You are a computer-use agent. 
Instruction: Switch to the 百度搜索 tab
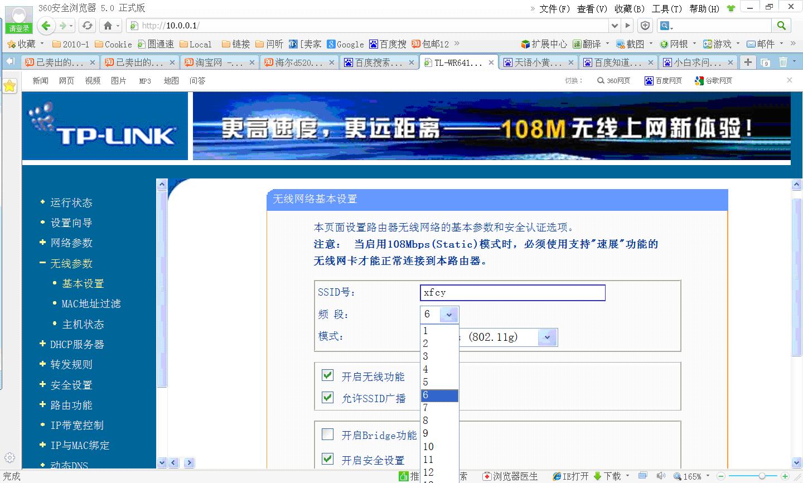[379, 62]
